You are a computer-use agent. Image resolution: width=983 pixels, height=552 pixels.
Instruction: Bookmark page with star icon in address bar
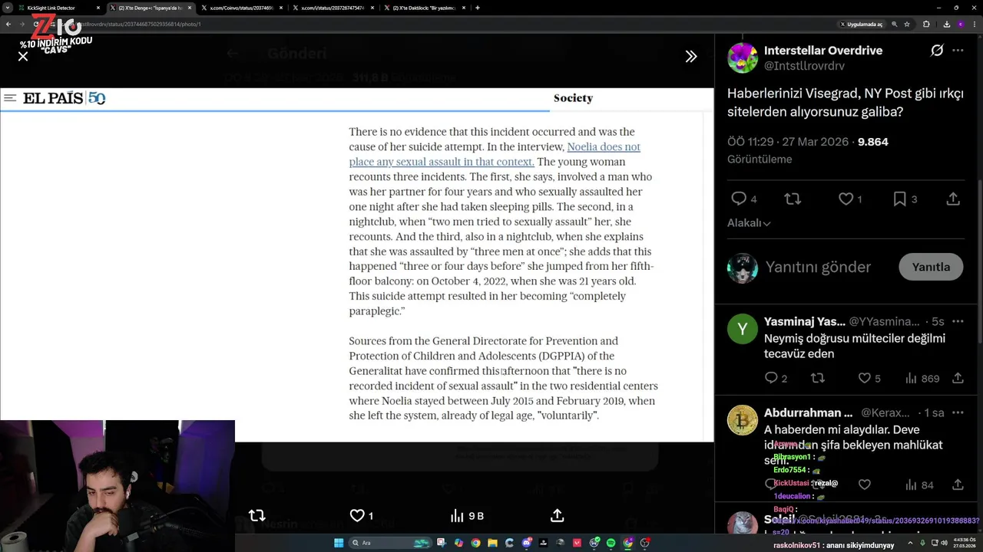[x=907, y=24]
